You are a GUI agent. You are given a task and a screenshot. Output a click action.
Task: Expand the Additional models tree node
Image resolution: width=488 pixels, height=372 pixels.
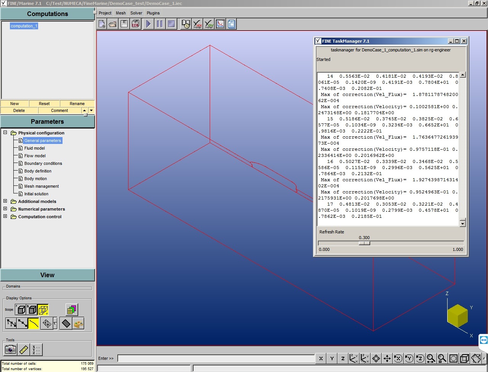point(5,201)
